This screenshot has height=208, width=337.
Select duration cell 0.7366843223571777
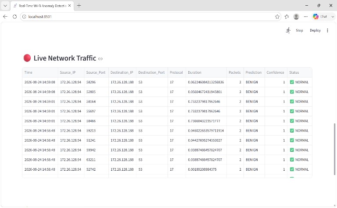206,121
